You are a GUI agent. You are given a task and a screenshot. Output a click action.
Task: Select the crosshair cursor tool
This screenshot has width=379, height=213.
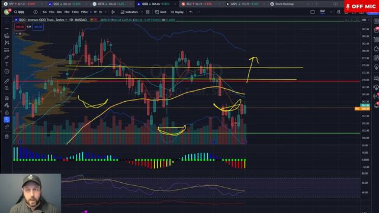click(x=7, y=21)
